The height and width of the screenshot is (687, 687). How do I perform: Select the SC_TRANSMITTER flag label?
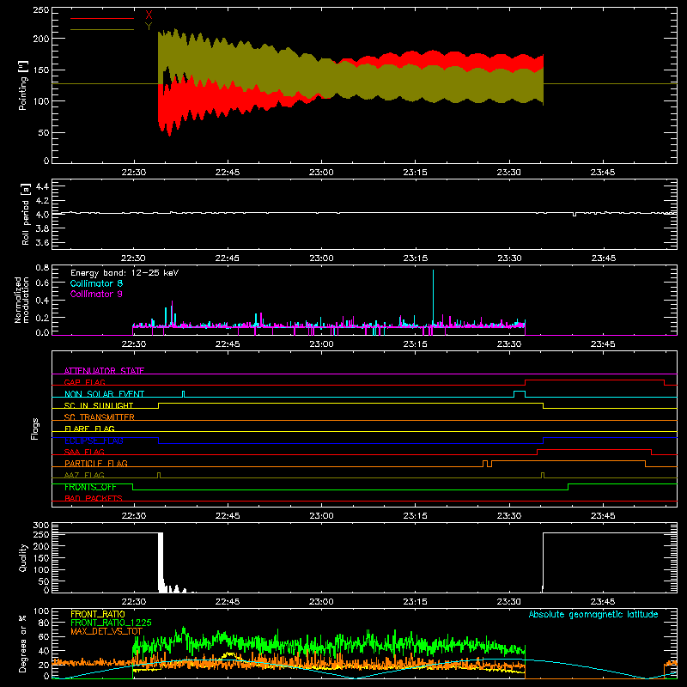point(100,416)
